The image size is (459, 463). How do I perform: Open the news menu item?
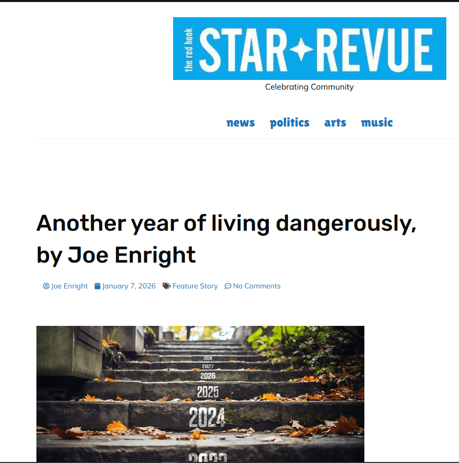click(240, 122)
